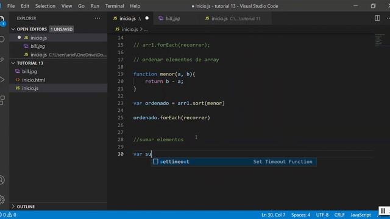The width and height of the screenshot is (390, 219).
Task: Open the Help menu
Action: pyautogui.click(x=135, y=6)
